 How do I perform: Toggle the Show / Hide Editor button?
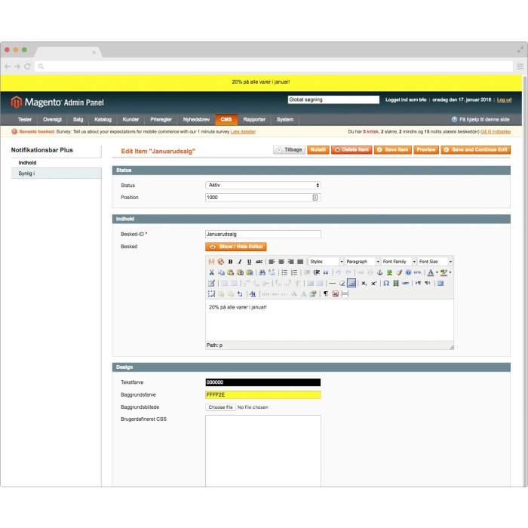tap(236, 247)
